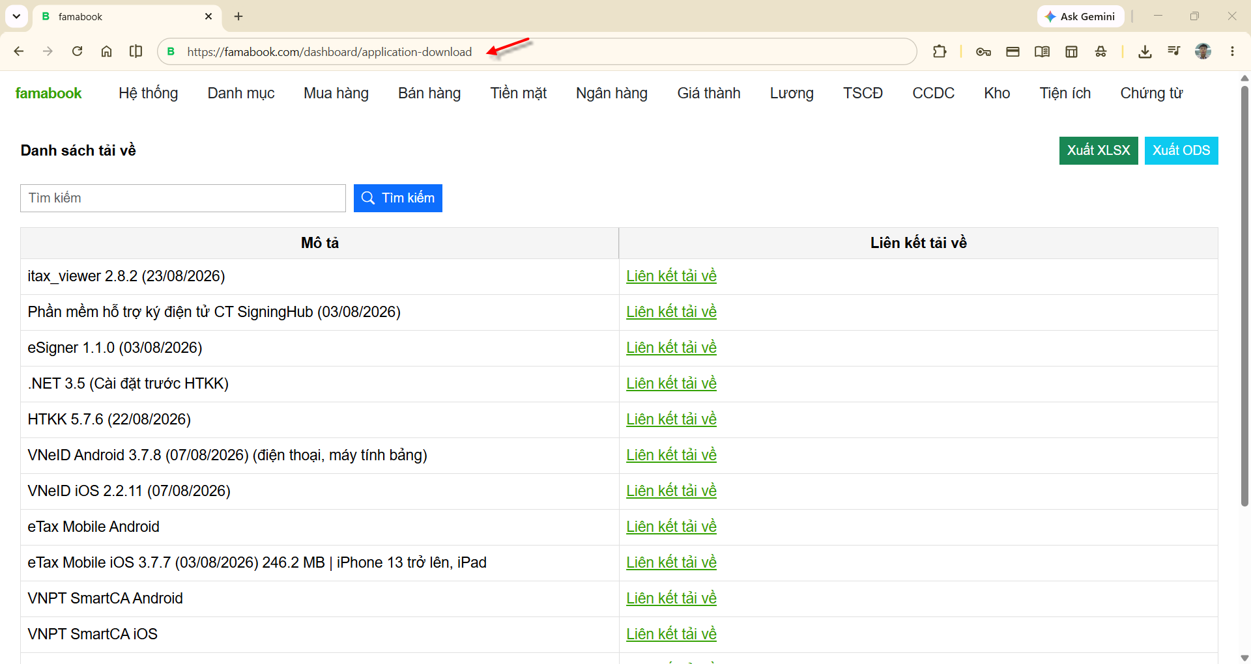Open the Kho menu

pos(997,94)
